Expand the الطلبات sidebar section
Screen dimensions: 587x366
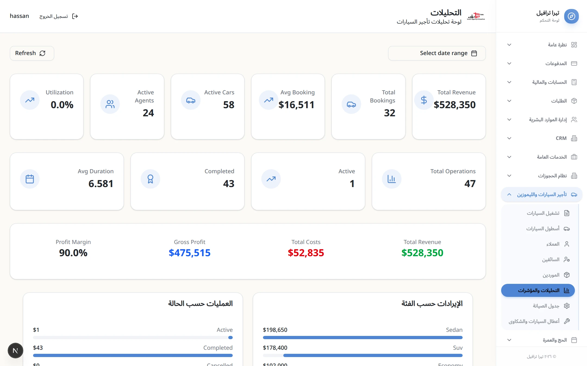pyautogui.click(x=541, y=101)
